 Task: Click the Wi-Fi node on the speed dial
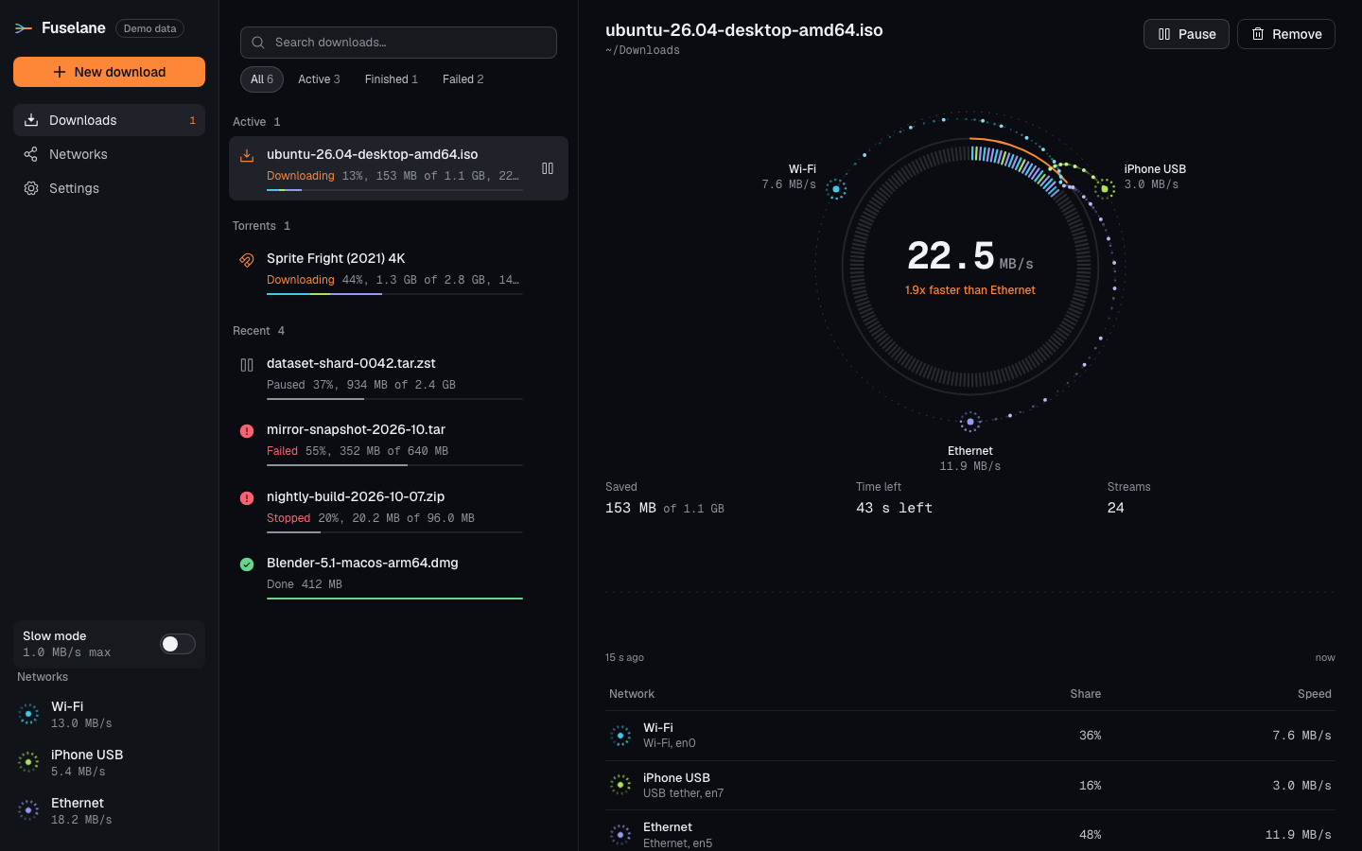(836, 189)
